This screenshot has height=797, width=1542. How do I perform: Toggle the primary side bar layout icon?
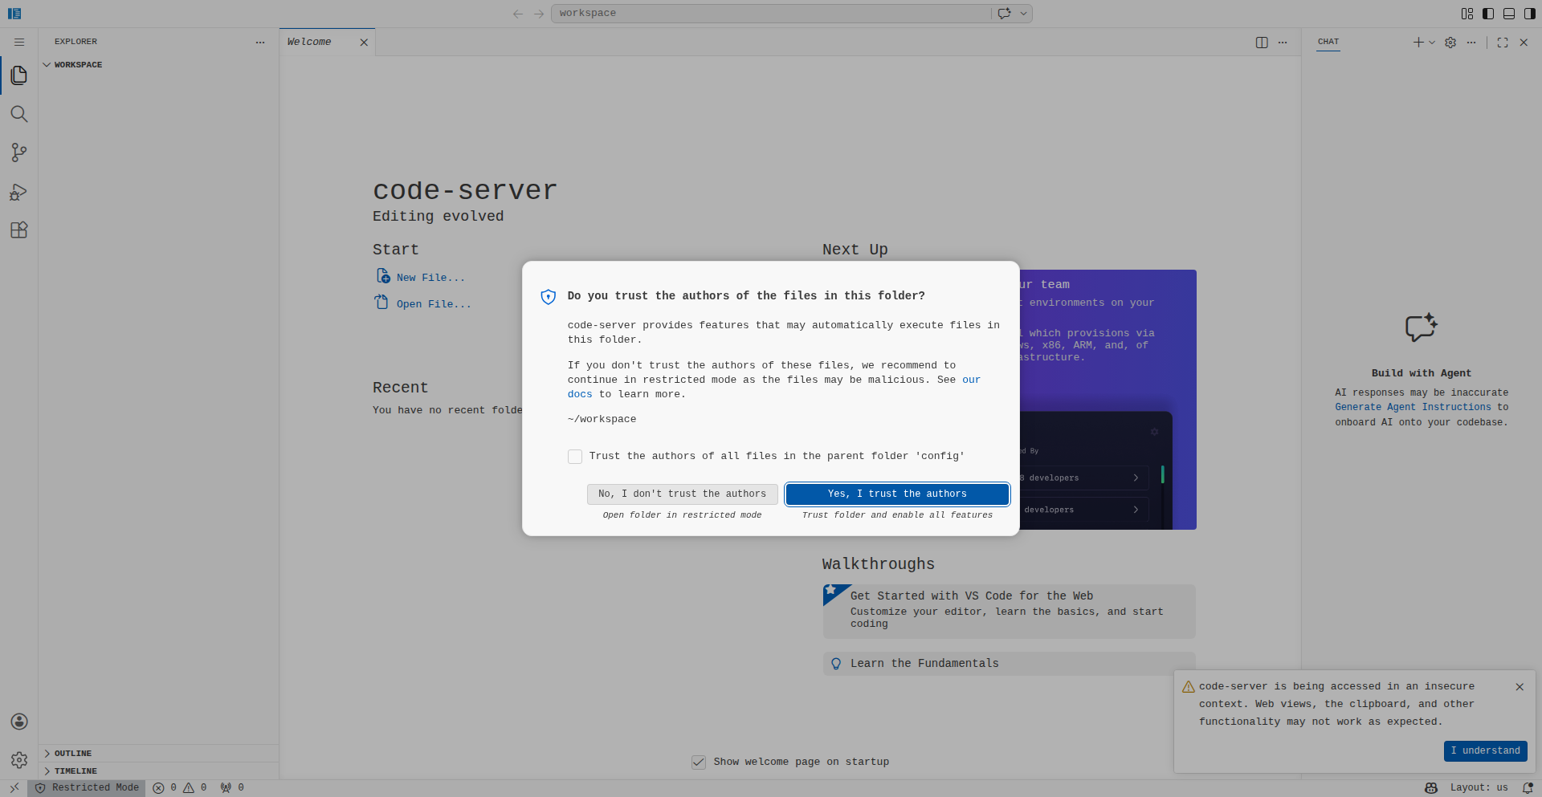pyautogui.click(x=1488, y=14)
